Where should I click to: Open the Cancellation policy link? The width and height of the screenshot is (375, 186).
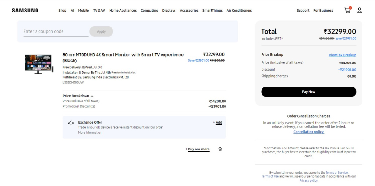(x=309, y=132)
